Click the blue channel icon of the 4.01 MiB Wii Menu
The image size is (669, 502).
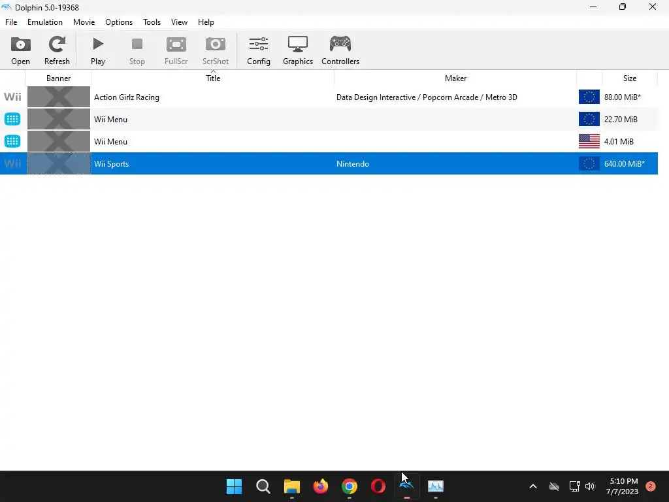point(12,141)
